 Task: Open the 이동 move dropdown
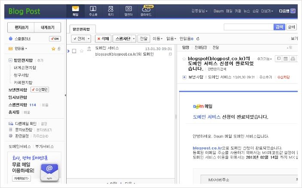(x=158, y=39)
